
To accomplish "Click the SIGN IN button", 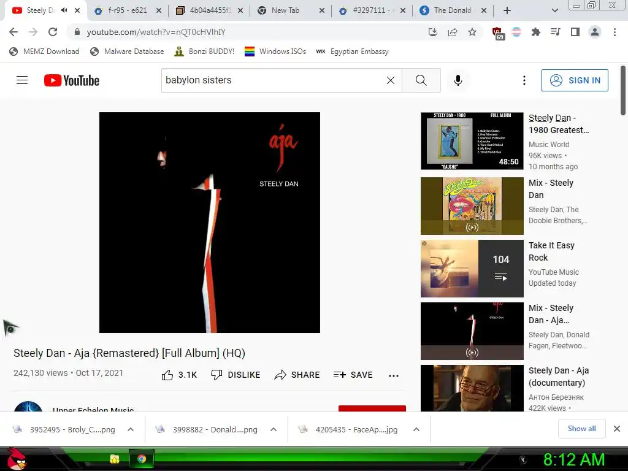I will tap(575, 80).
